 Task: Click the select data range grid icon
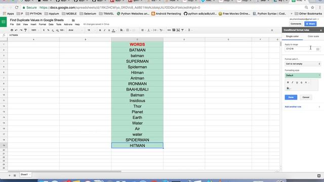[318, 49]
